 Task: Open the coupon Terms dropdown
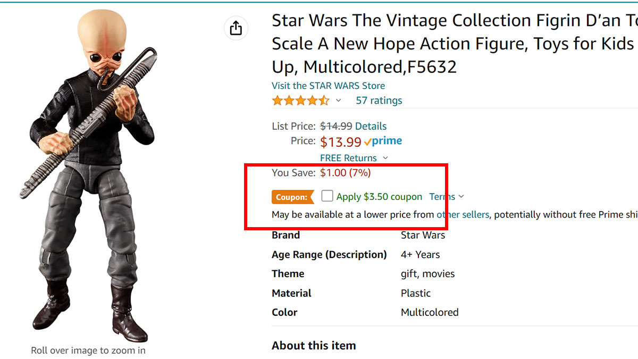click(x=447, y=197)
